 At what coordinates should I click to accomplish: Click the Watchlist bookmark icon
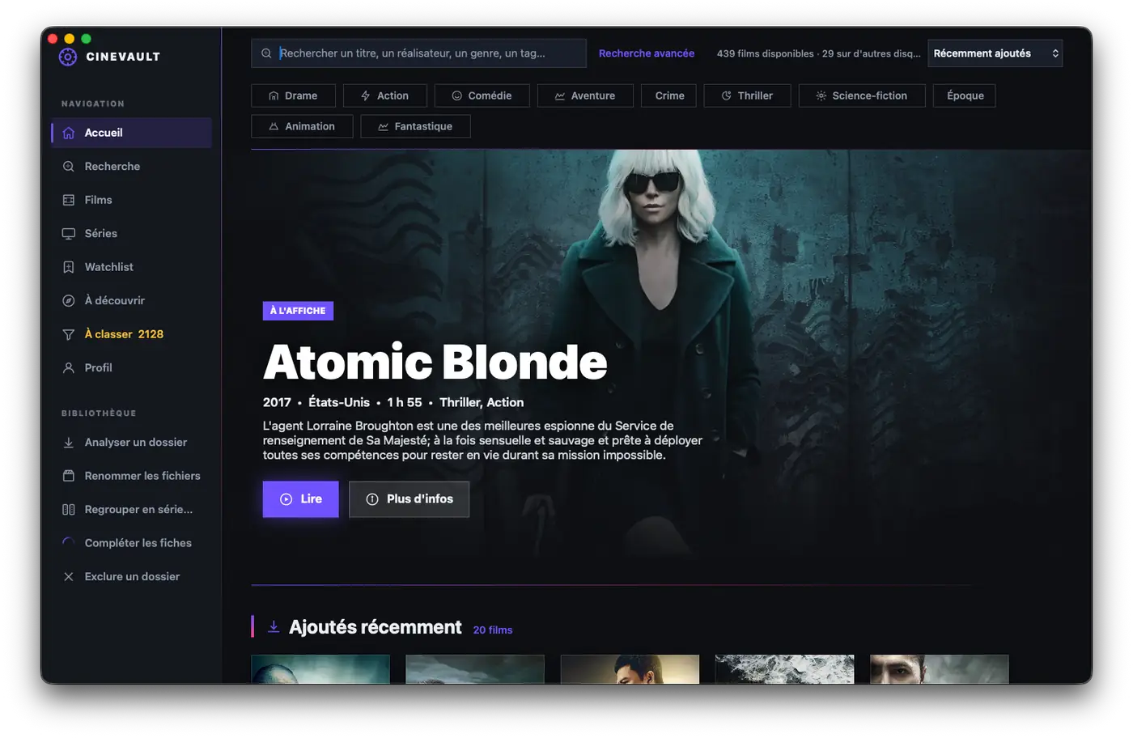tap(69, 267)
